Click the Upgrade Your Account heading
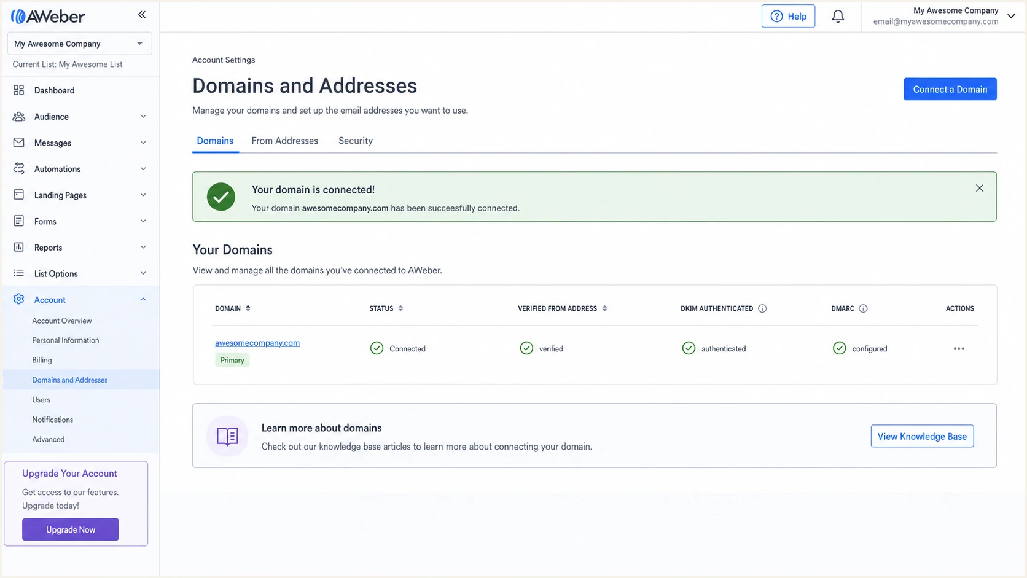Screen dimensions: 1027x578 (x=69, y=474)
